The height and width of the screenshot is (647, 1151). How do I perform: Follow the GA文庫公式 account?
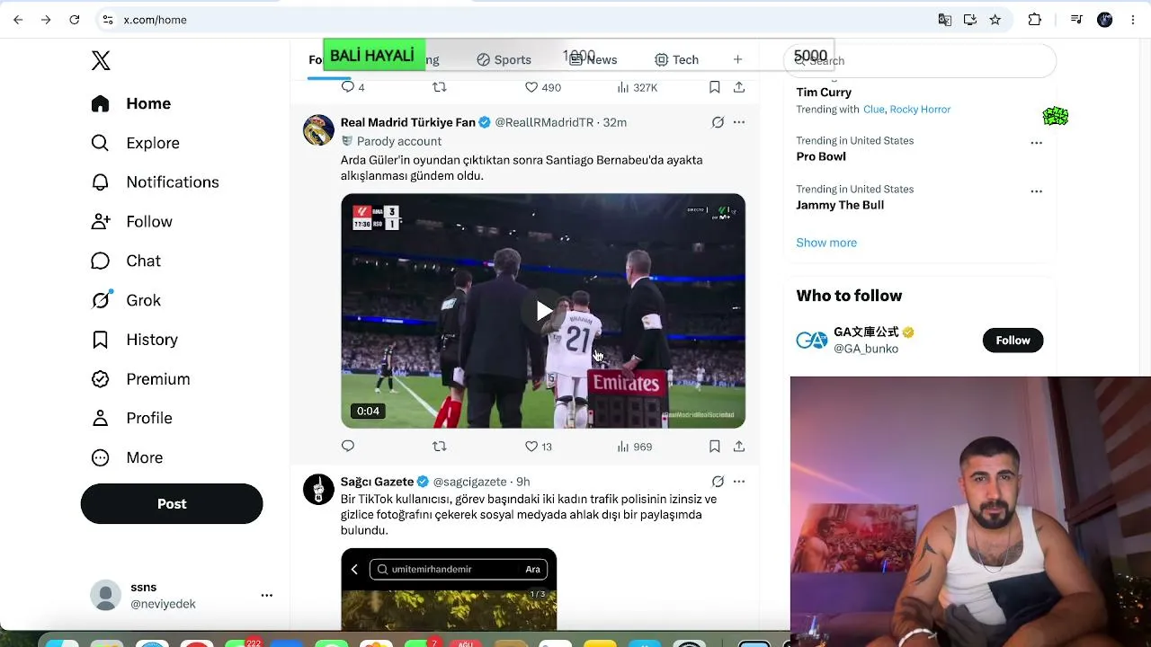click(1013, 341)
